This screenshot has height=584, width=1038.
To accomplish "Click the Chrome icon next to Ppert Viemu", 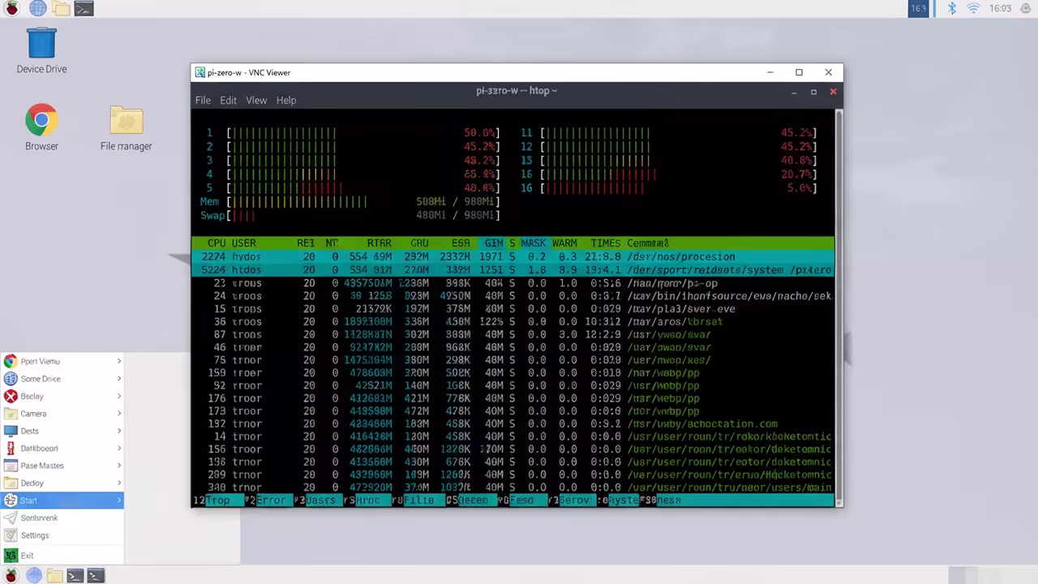I will coord(11,361).
